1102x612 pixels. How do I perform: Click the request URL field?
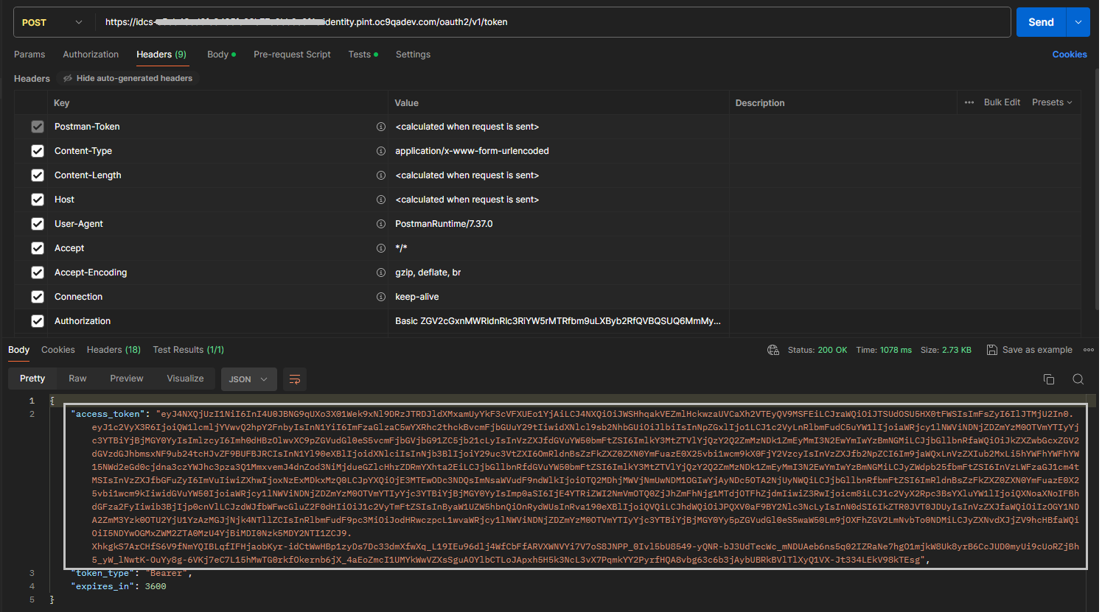tap(553, 22)
